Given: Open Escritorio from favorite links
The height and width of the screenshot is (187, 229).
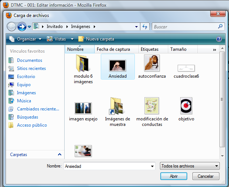Looking at the screenshot, I should coord(26,77).
